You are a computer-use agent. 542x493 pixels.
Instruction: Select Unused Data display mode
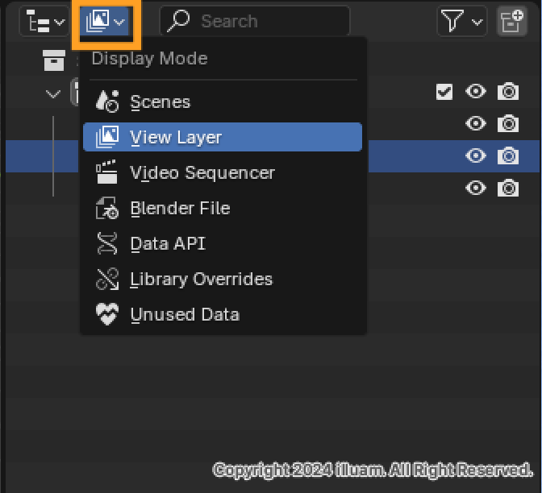pyautogui.click(x=223, y=314)
